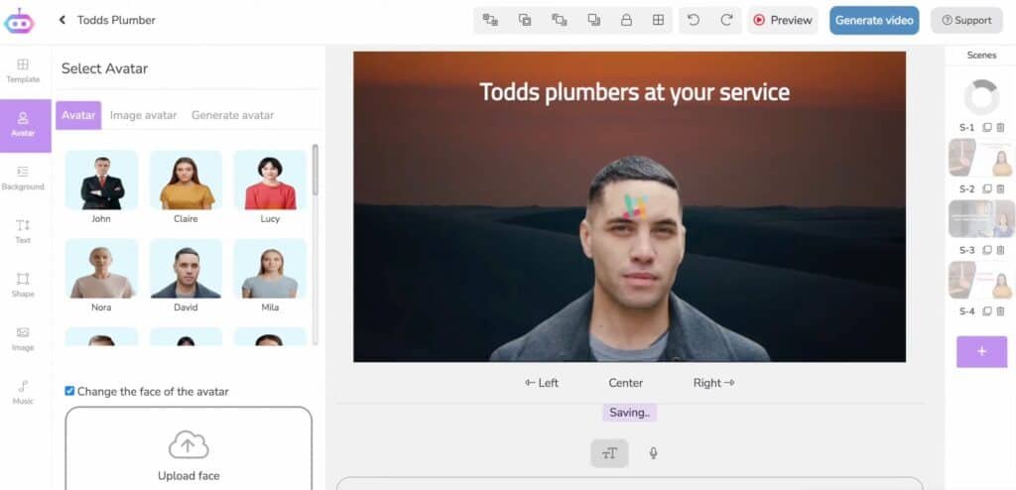Select the text-to-speech input mode button
The width and height of the screenshot is (1016, 490).
coord(609,453)
